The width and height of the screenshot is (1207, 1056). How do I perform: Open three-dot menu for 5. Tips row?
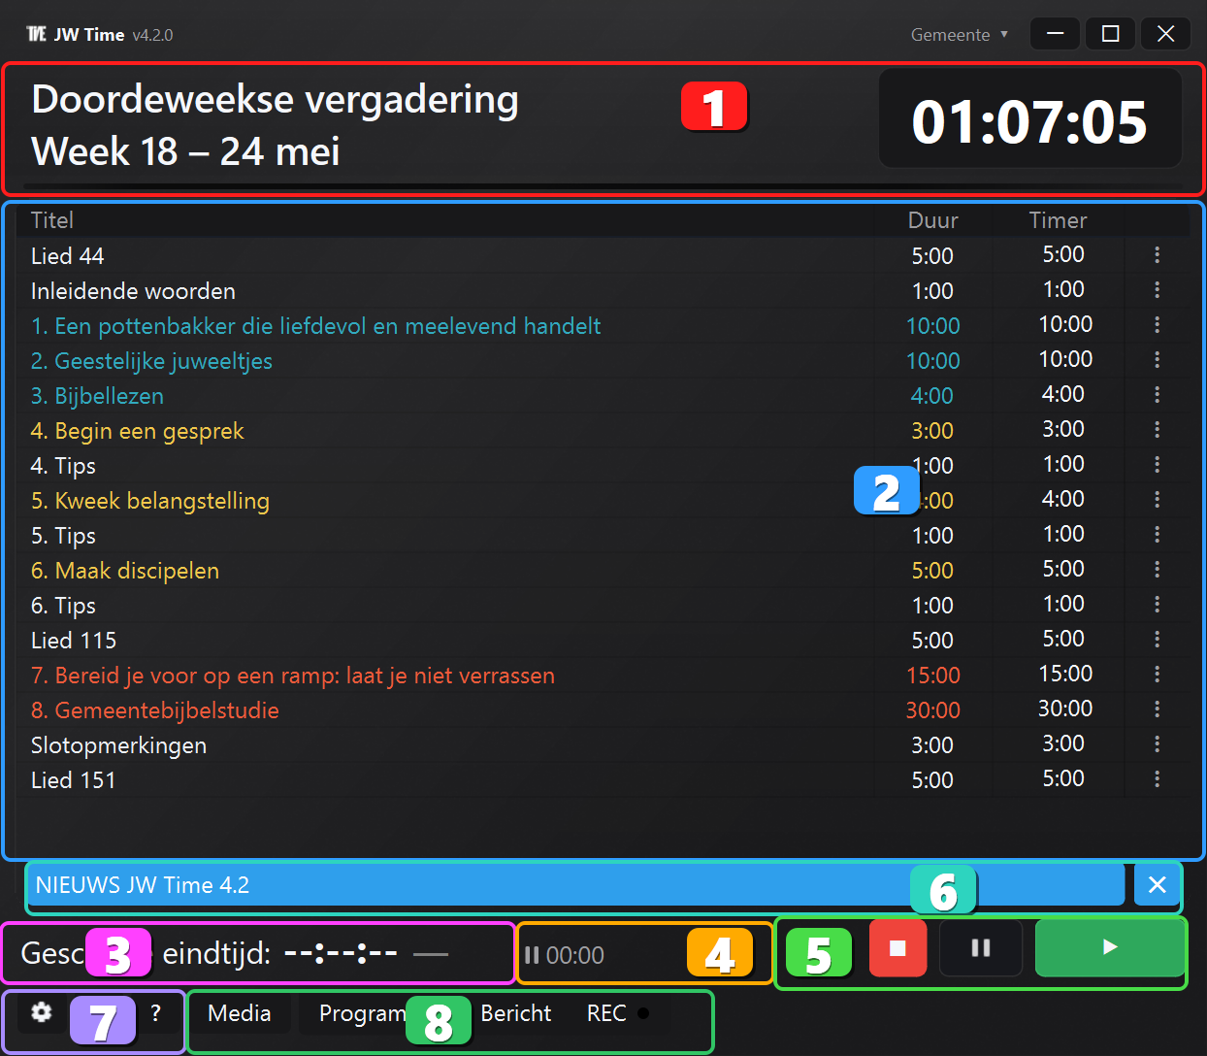tap(1157, 535)
